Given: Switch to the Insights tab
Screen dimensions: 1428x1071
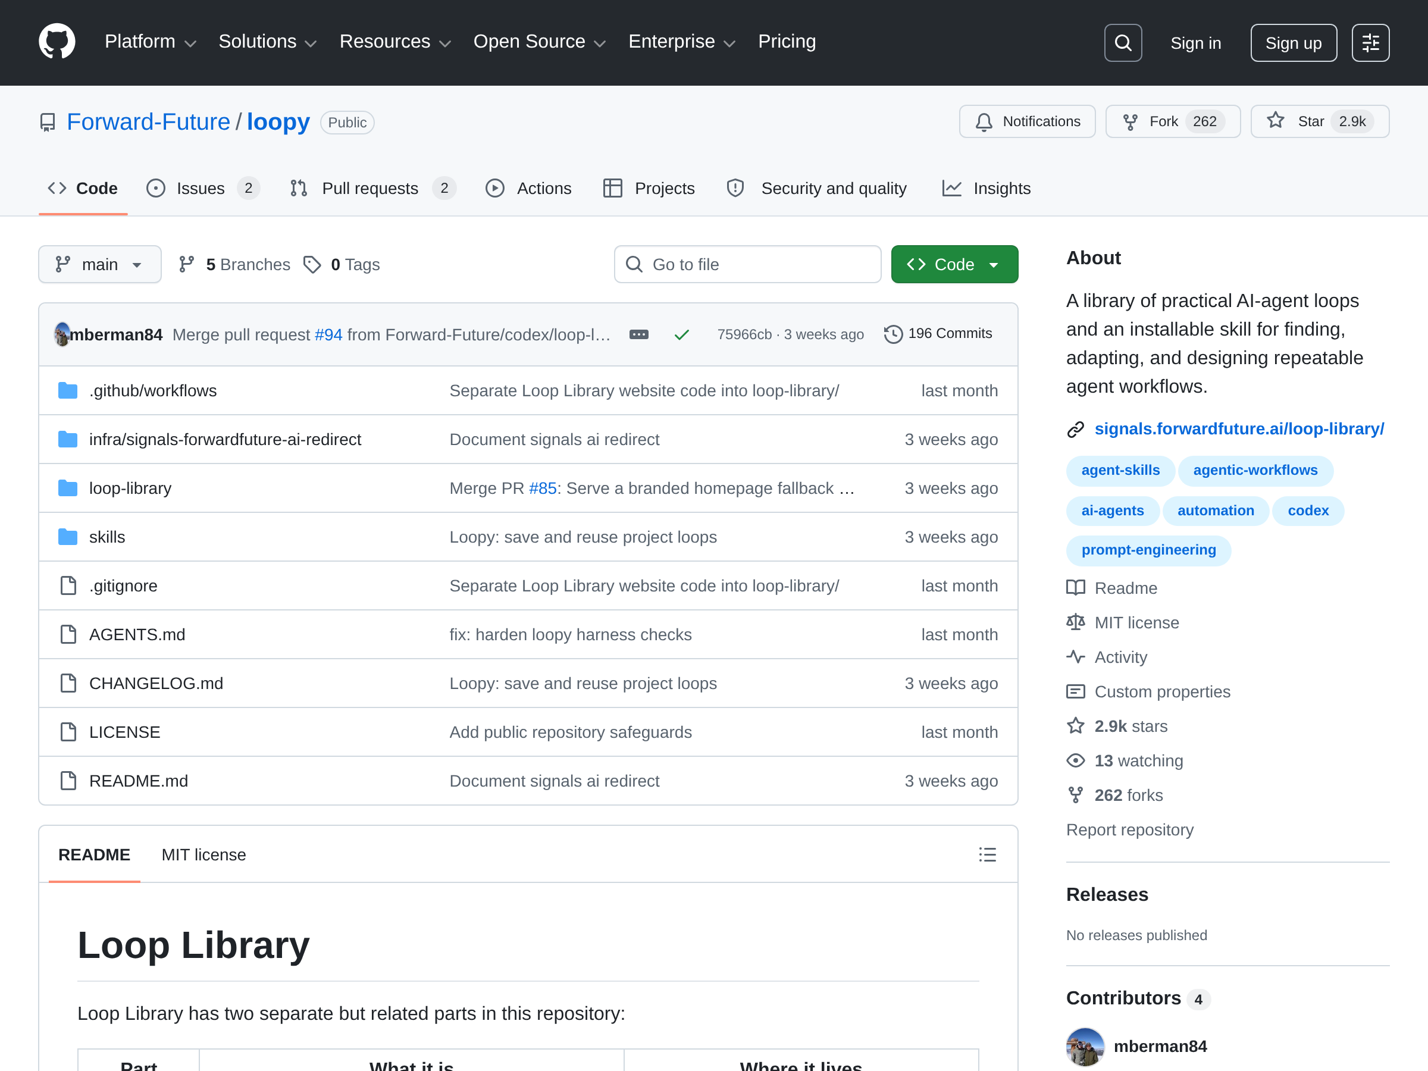Looking at the screenshot, I should (x=987, y=189).
